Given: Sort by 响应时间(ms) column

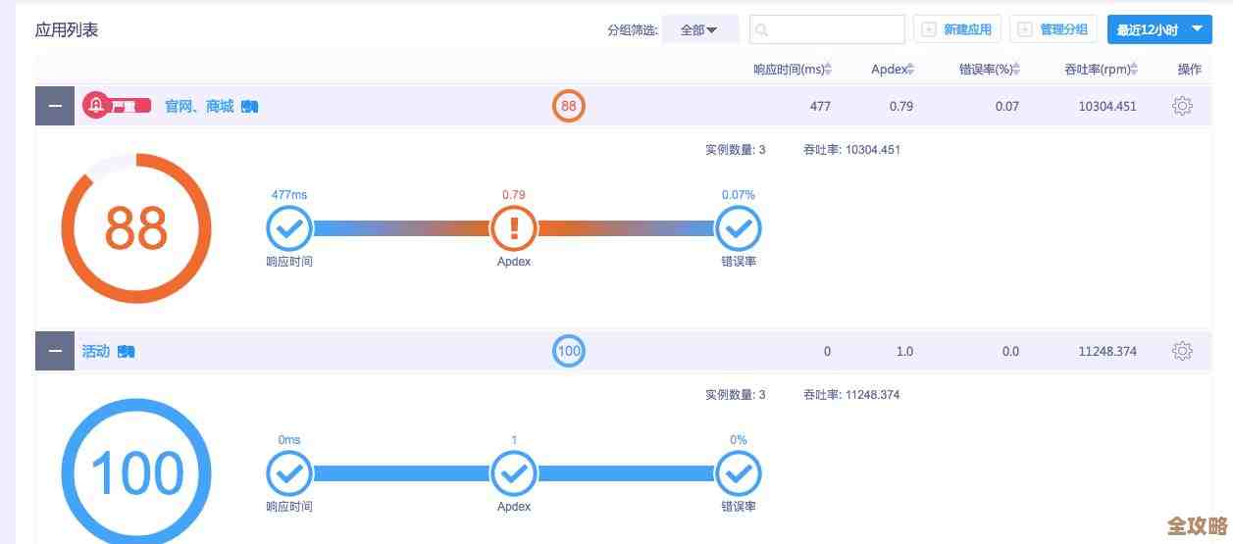Looking at the screenshot, I should click(793, 69).
